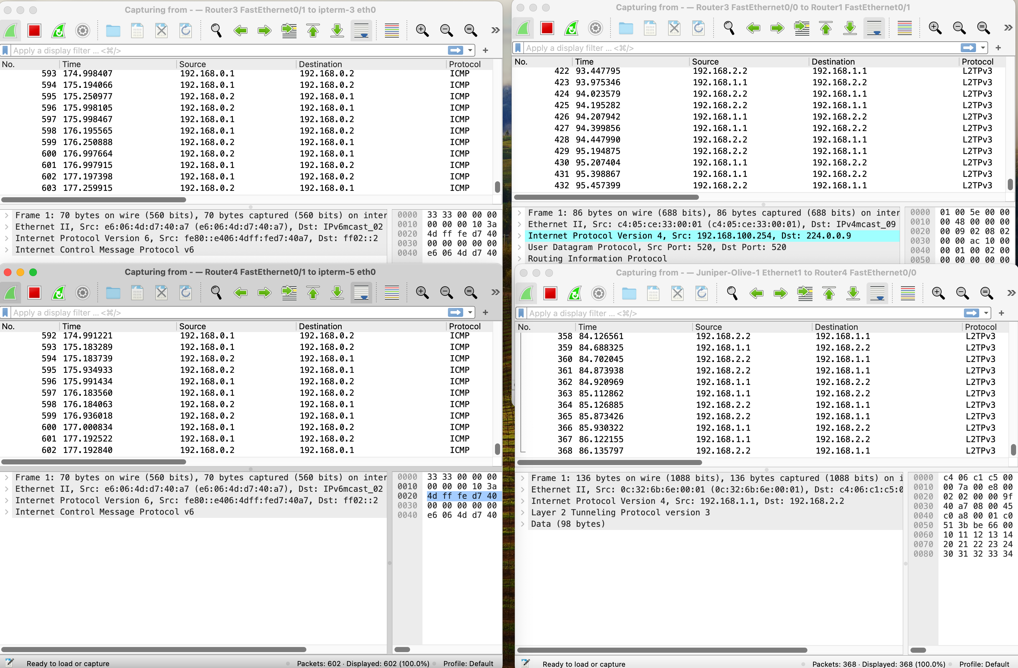This screenshot has height=668, width=1018.
Task: Open capture options in Router3-Router1 window
Action: 596,28
